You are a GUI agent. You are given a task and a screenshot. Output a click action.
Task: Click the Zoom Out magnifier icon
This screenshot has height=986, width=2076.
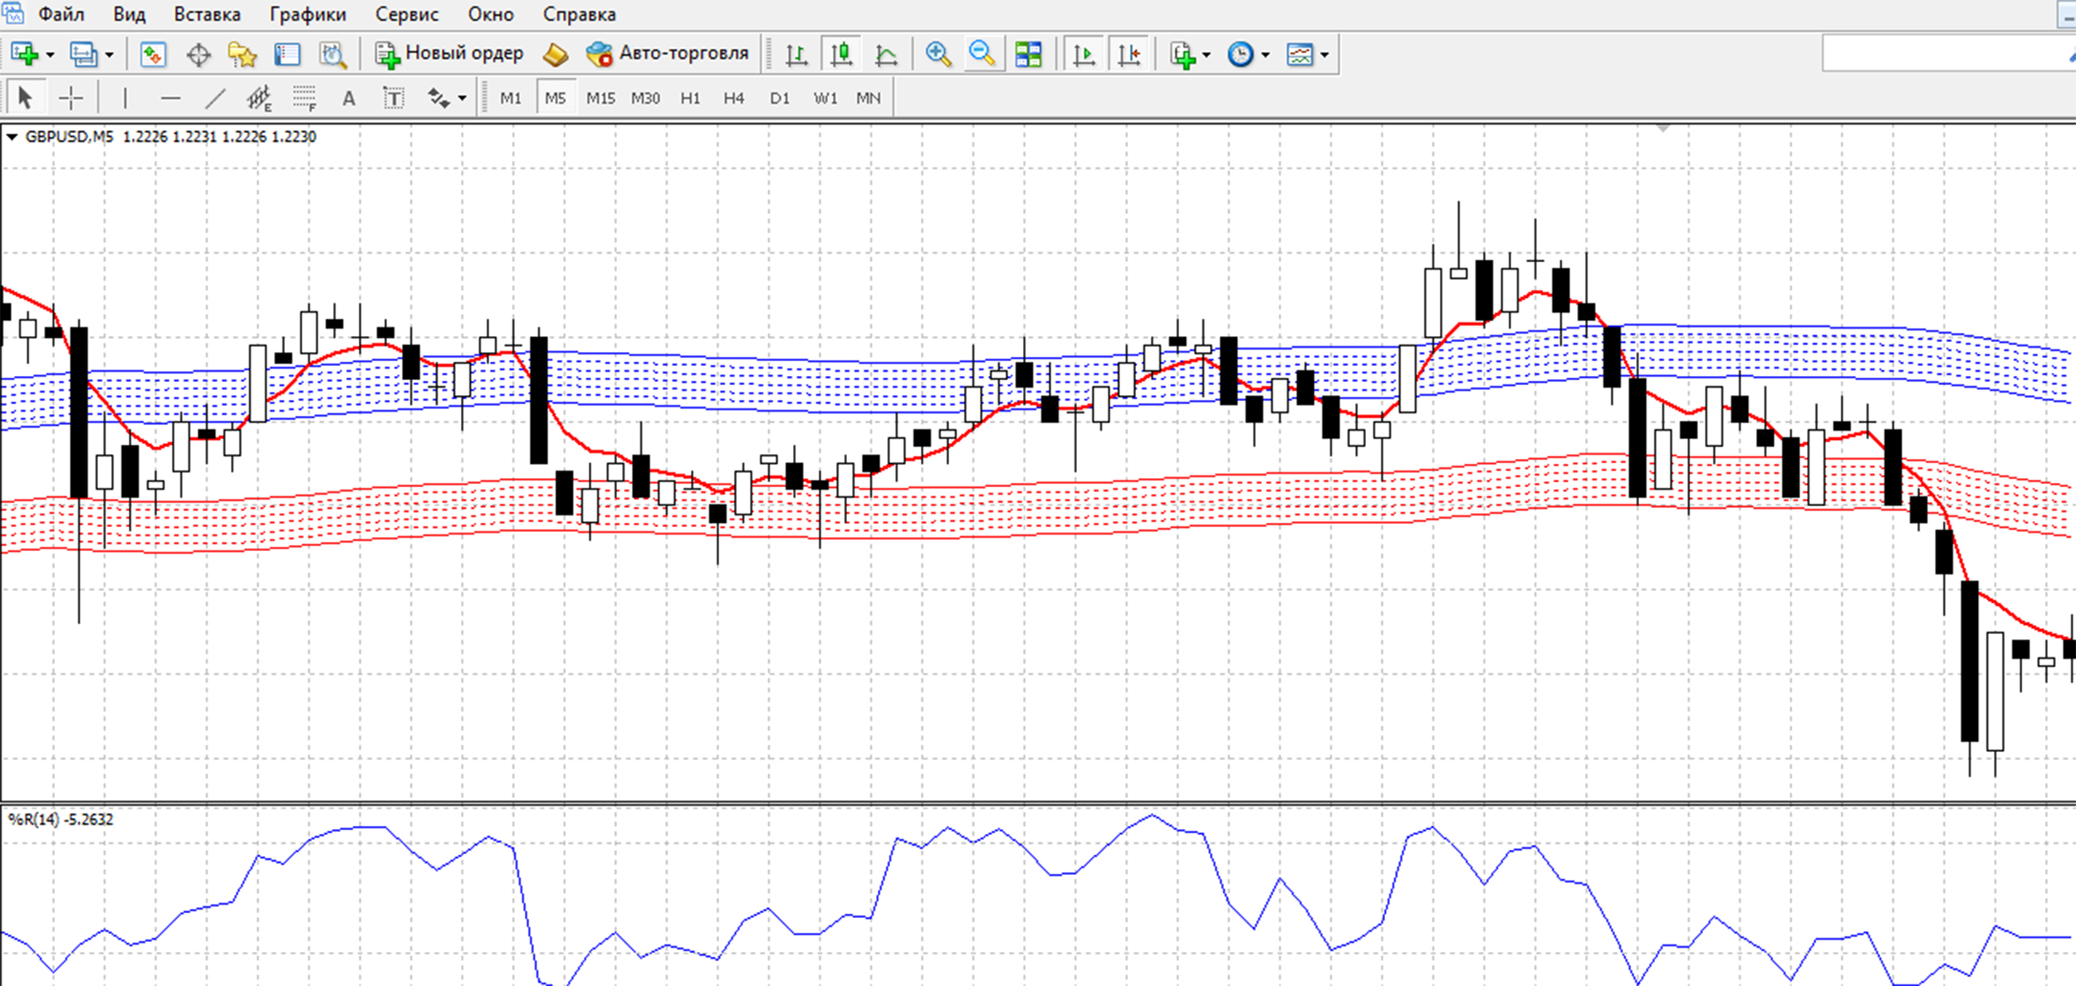coord(982,55)
